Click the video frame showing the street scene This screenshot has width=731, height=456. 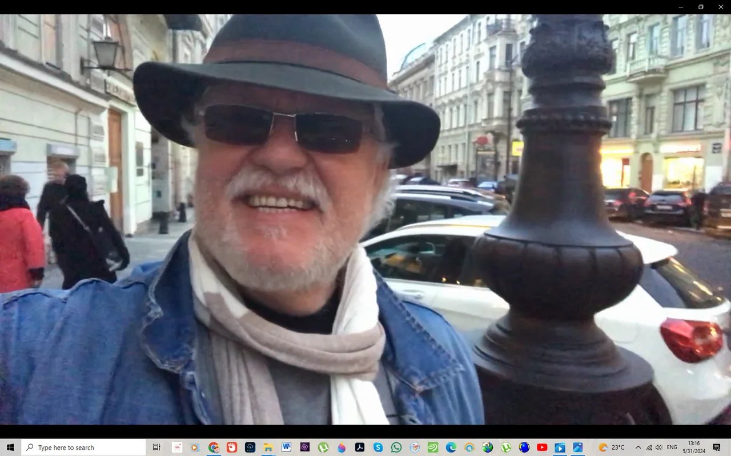[365, 219]
